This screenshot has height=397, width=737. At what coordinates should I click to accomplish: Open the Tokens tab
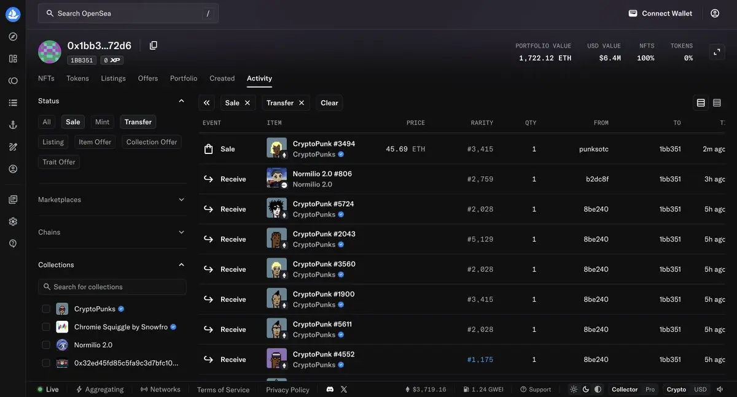[77, 79]
